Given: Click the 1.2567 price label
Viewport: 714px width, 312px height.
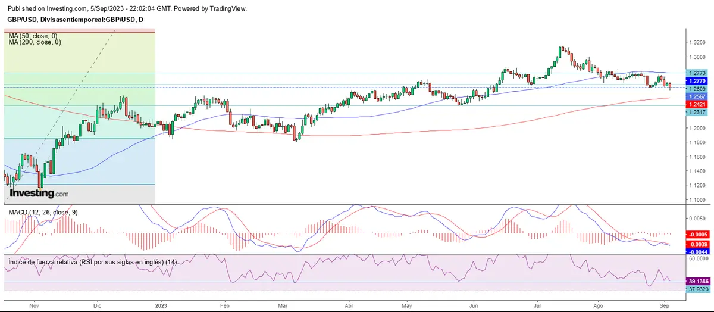Looking at the screenshot, I should tap(697, 96).
